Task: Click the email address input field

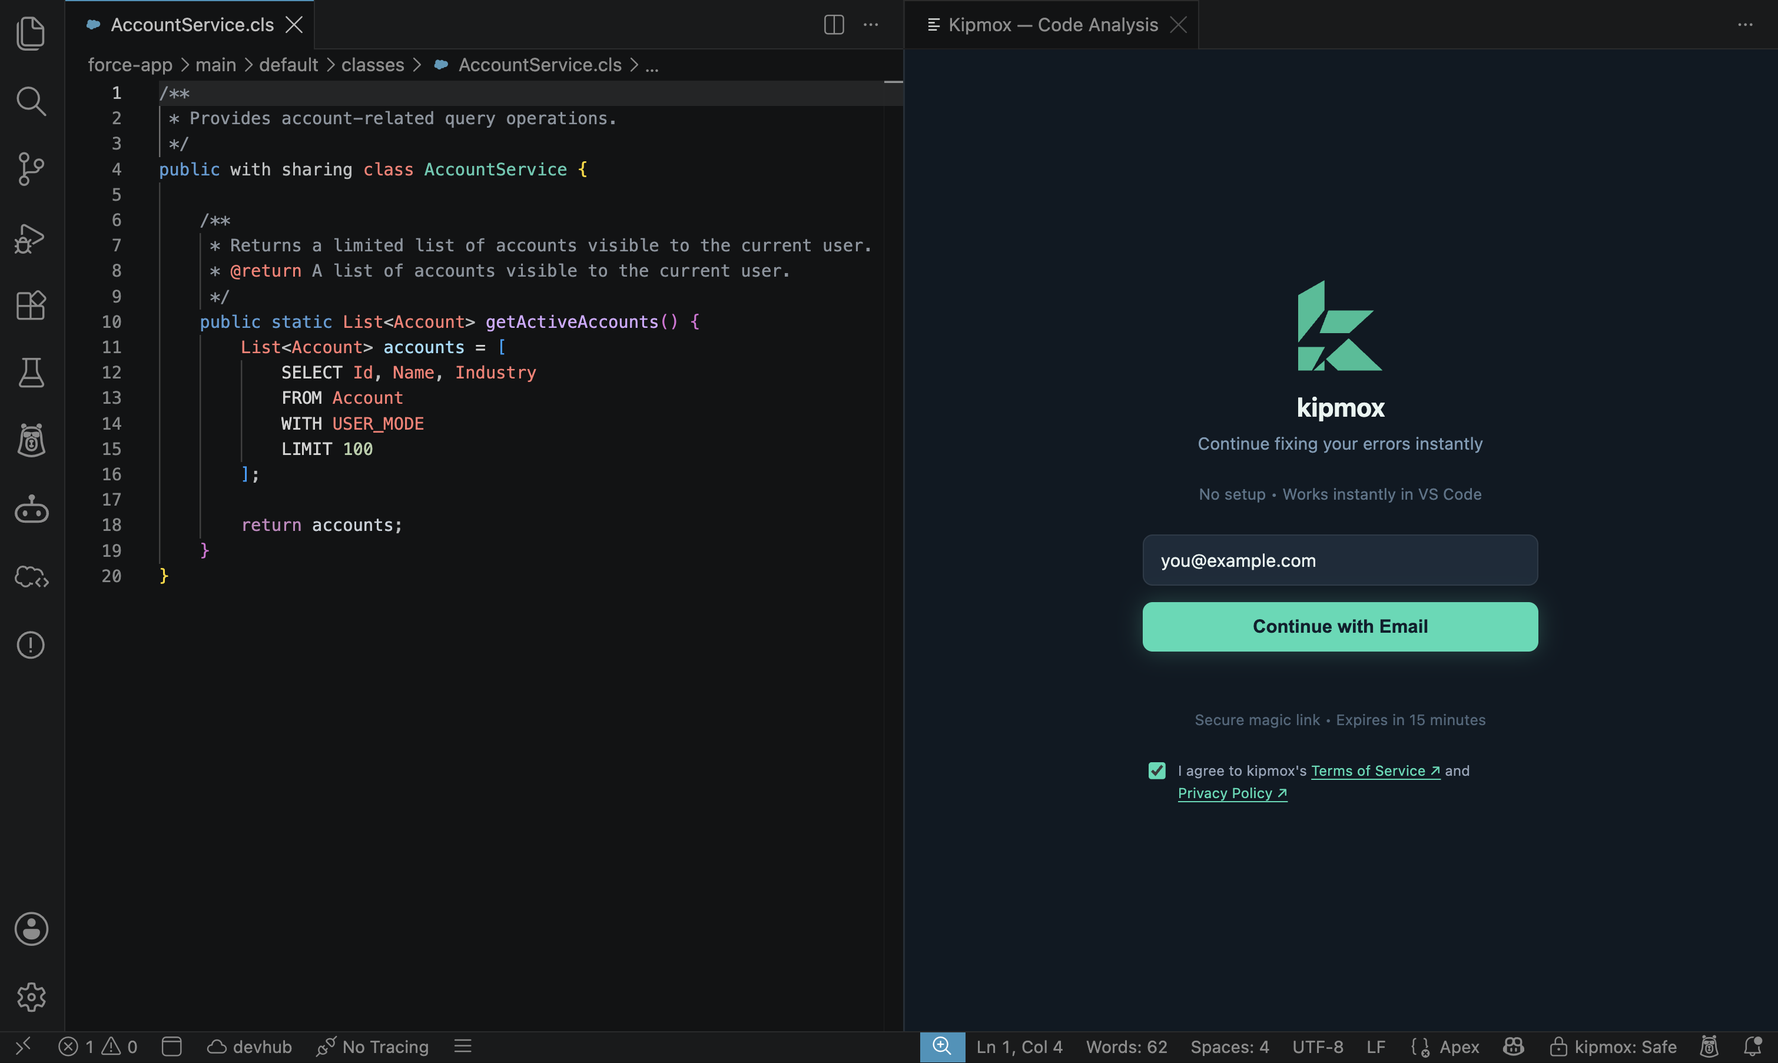Action: (x=1339, y=560)
